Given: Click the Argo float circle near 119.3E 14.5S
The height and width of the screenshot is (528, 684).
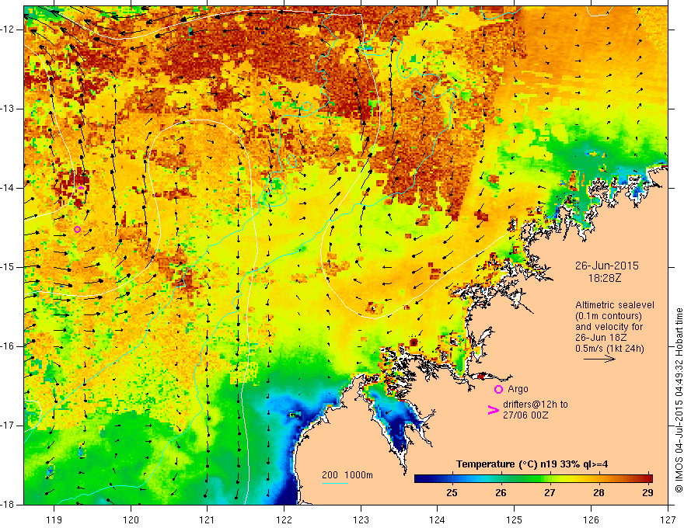Looking at the screenshot, I should tap(77, 230).
